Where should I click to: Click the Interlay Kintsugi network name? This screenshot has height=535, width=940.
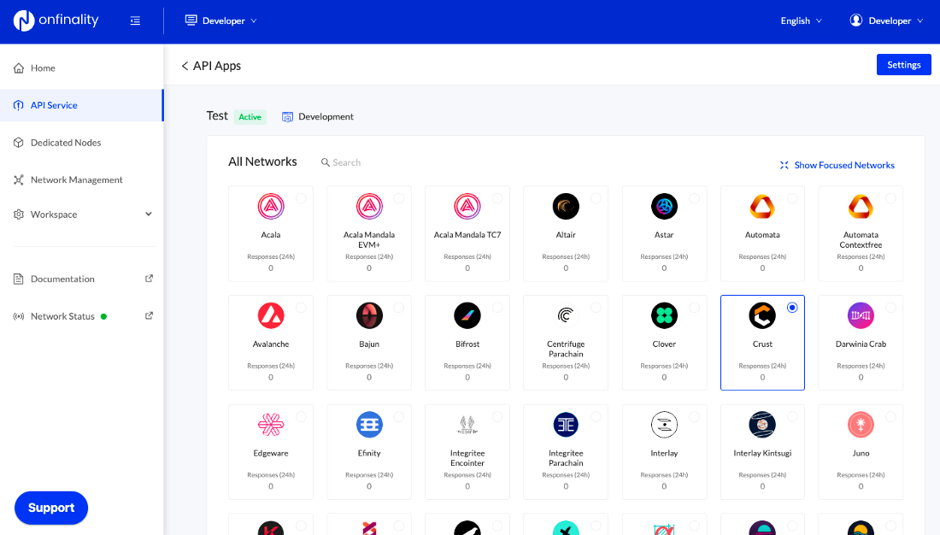pos(762,453)
